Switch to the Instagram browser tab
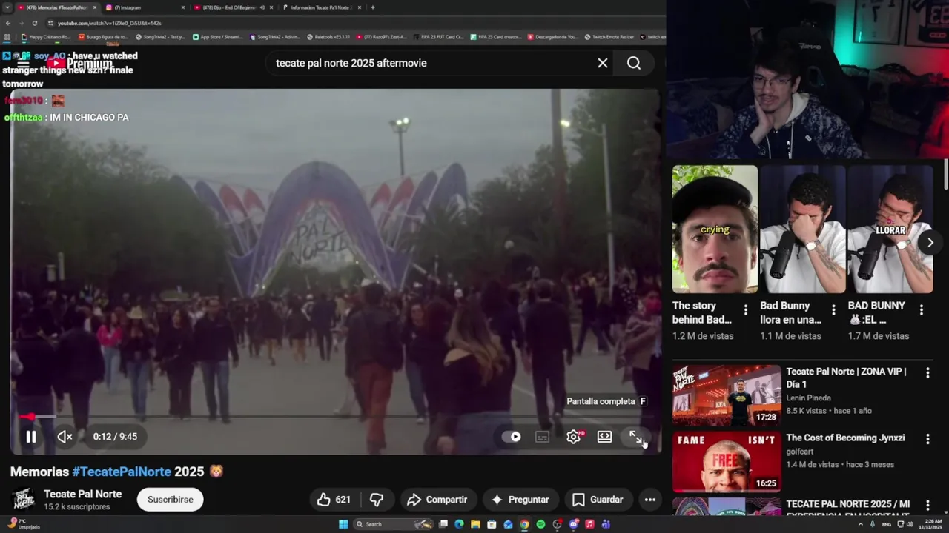The image size is (949, 533). coord(145,7)
